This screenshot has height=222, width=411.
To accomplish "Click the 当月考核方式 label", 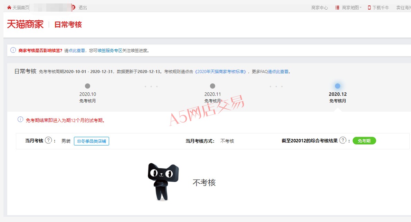I will click(200, 141).
